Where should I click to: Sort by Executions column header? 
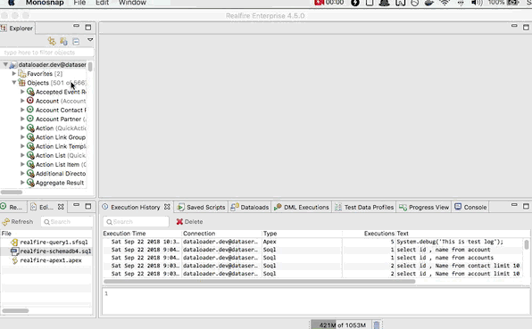coord(370,234)
